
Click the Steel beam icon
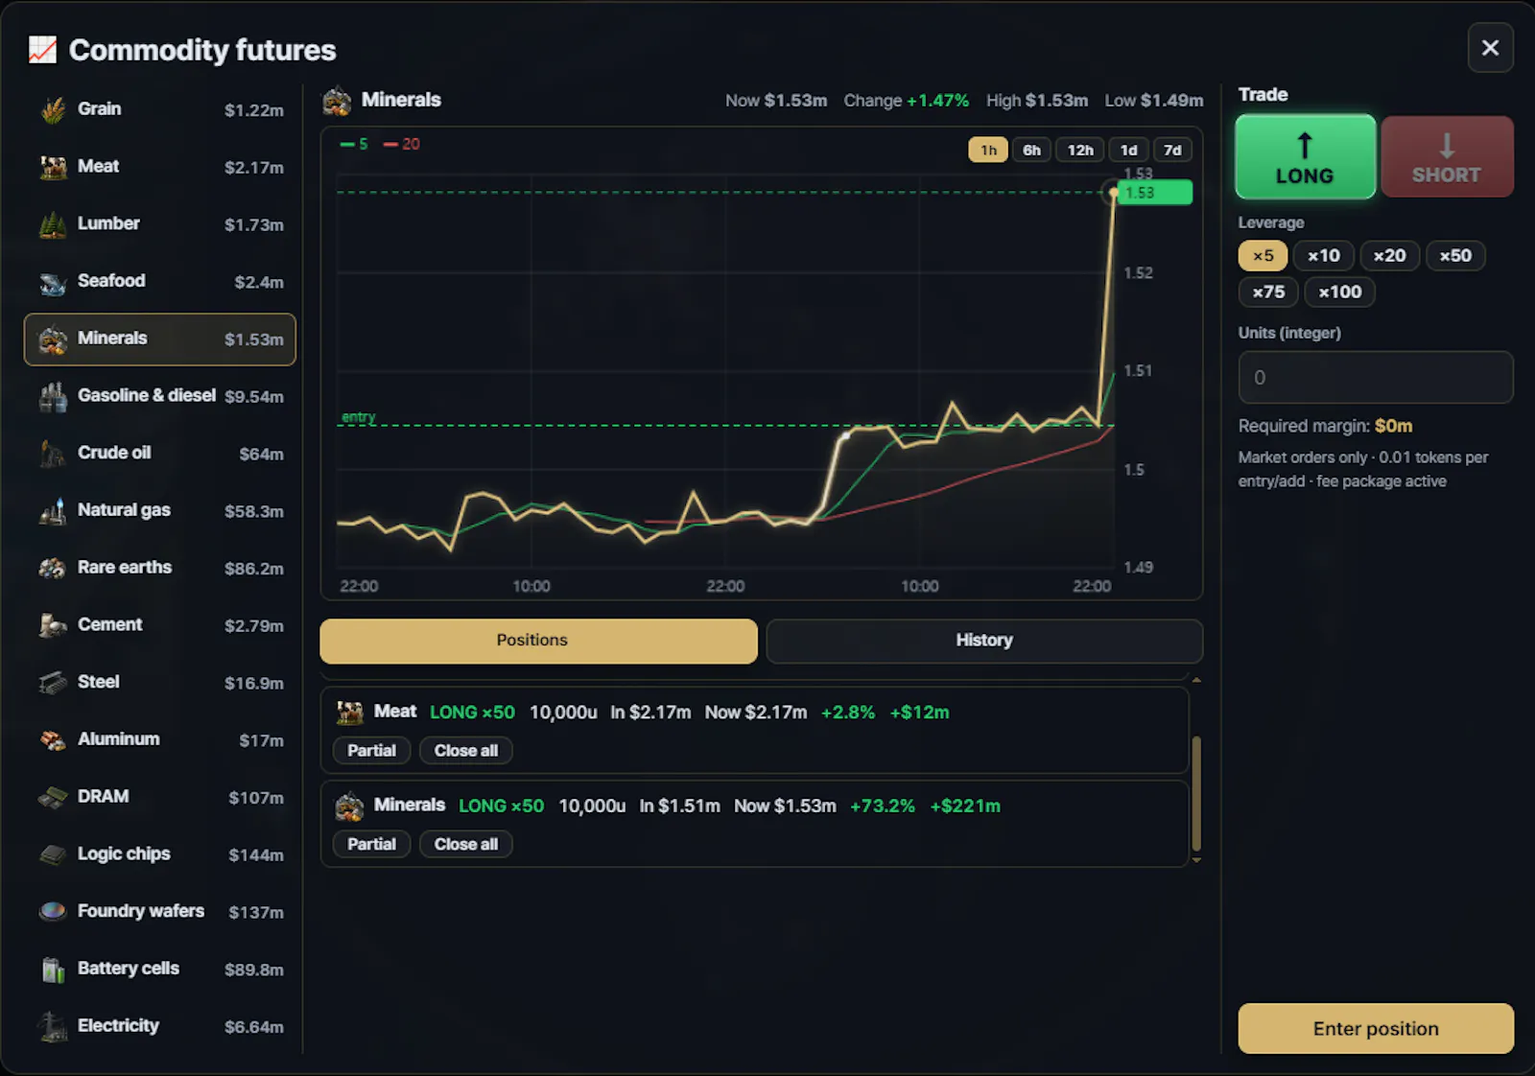(x=53, y=683)
